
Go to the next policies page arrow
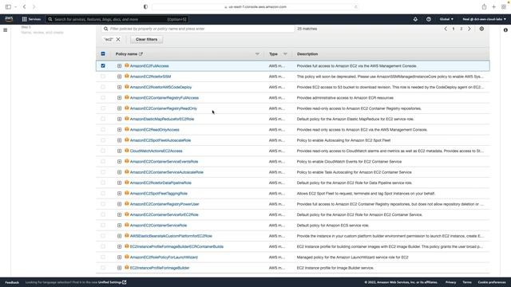point(469,29)
